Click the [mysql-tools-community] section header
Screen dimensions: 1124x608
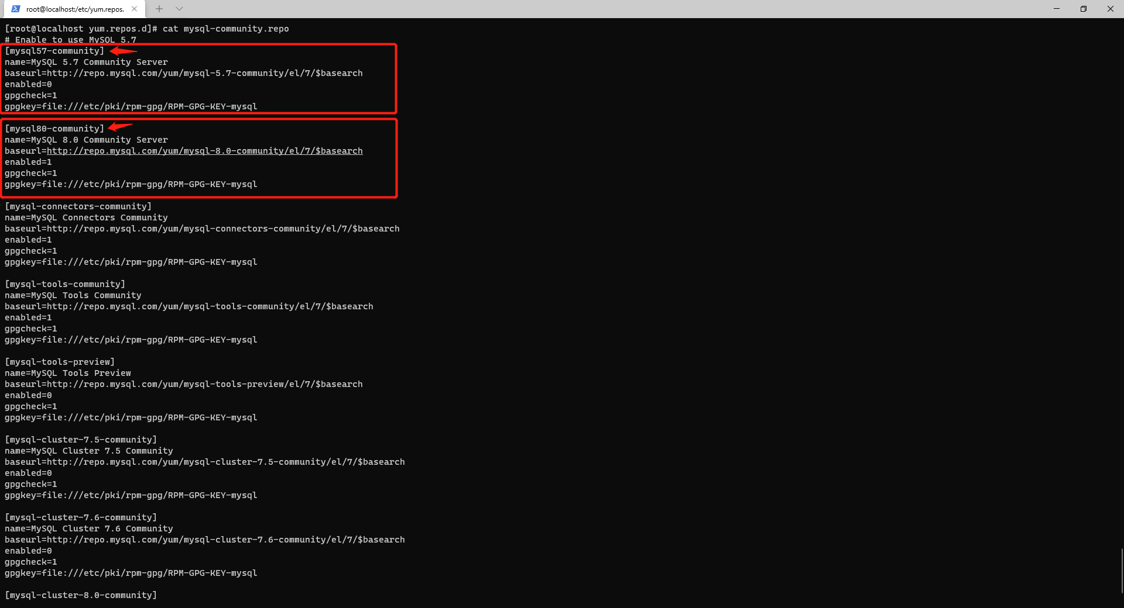(64, 284)
